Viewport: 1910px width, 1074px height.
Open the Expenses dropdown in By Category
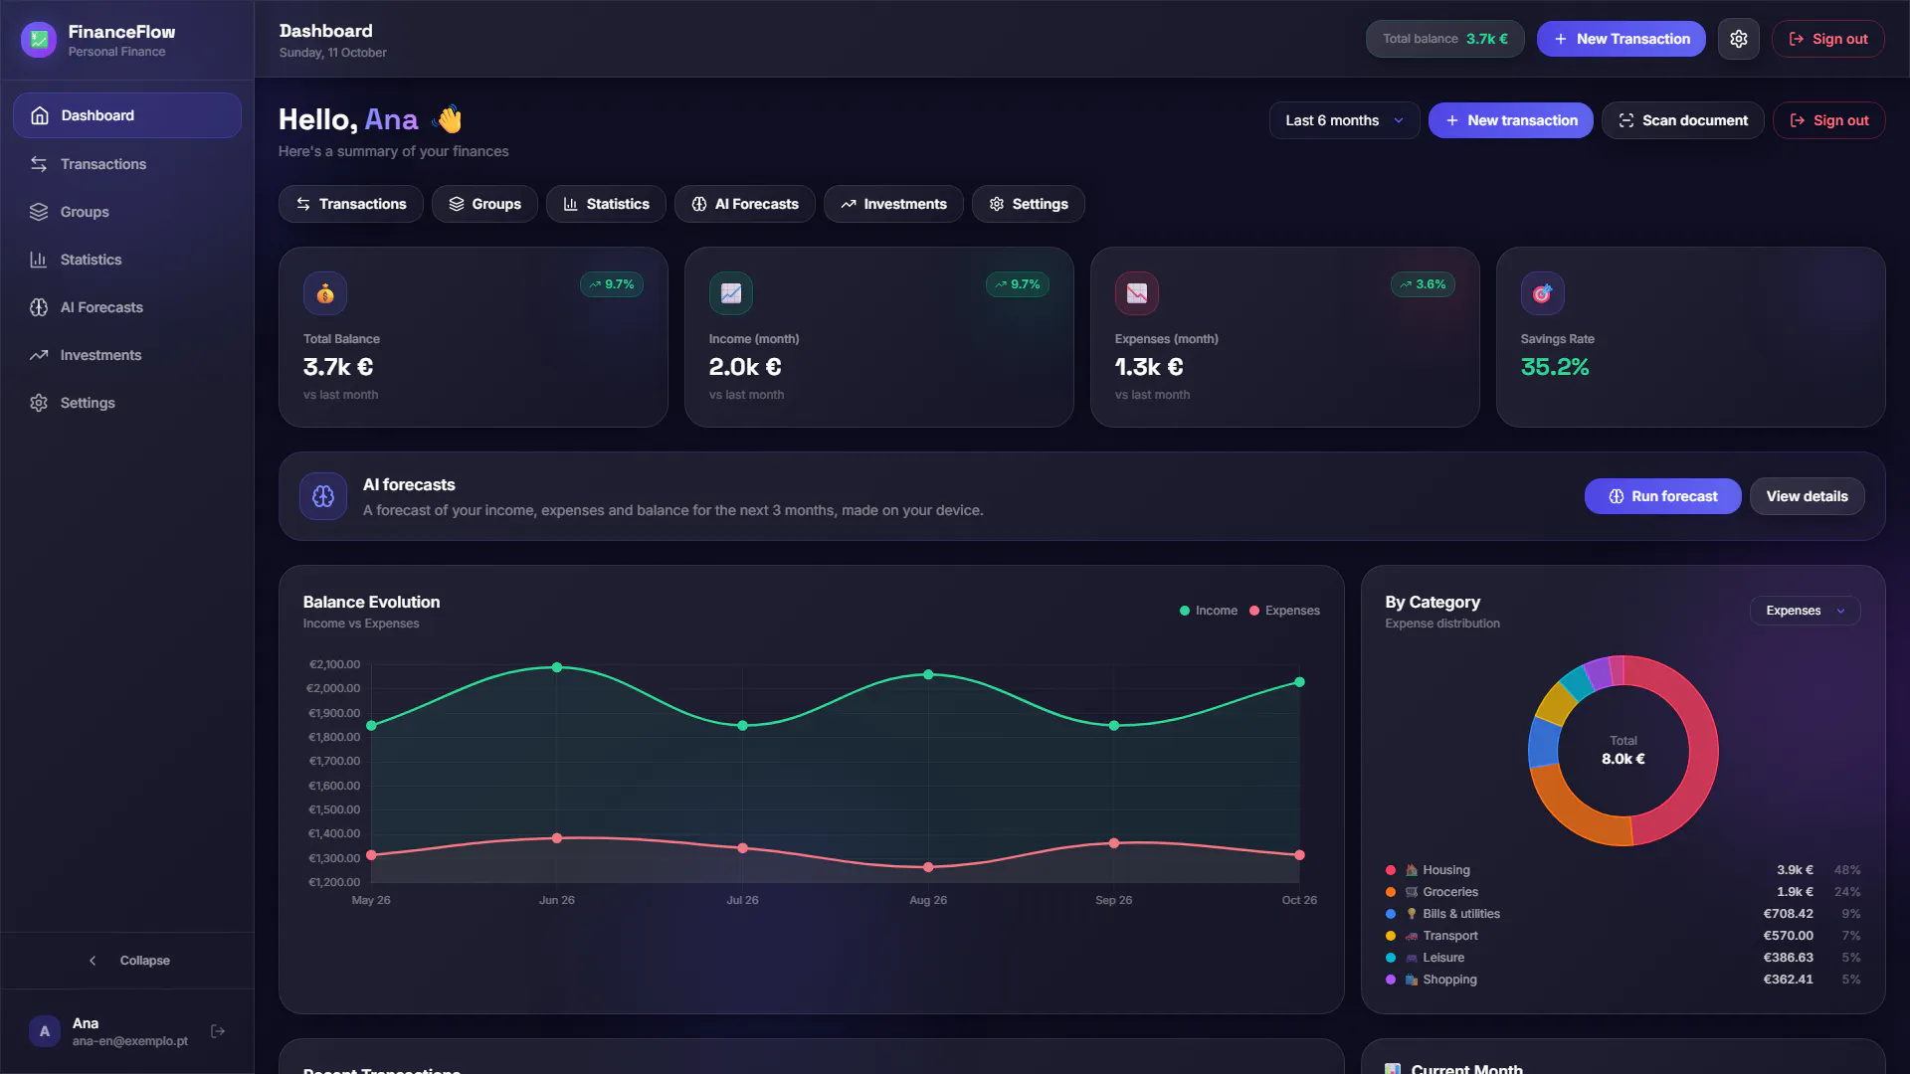[x=1805, y=611]
